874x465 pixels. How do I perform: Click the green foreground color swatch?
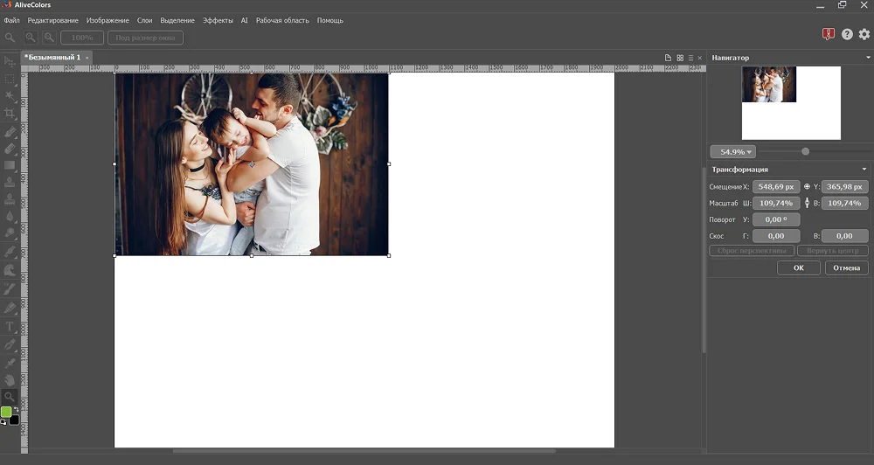6,412
